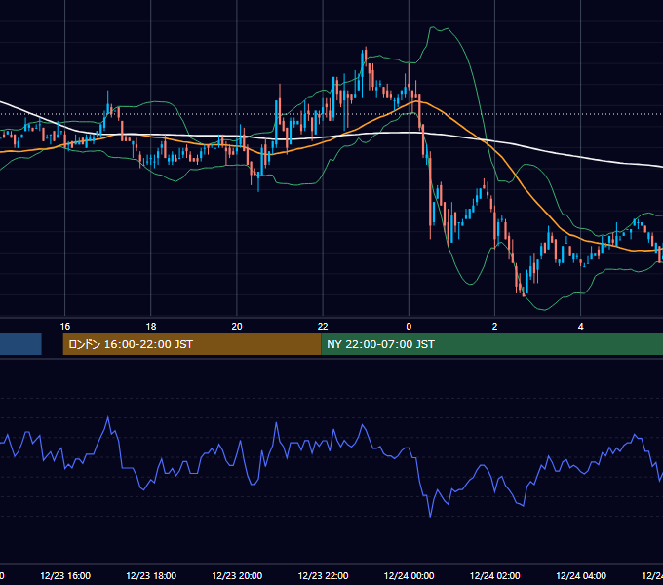Select the ロンドン 16:00-22:00 JST session bar
Viewport: 663px width, 585px height.
pyautogui.click(x=192, y=344)
